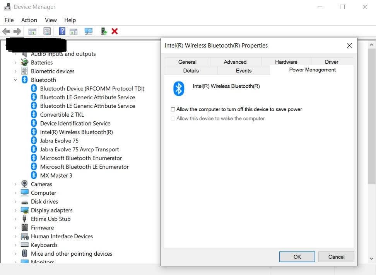Image resolution: width=376 pixels, height=275 pixels.
Task: Click Cancel in the Properties dialog
Action: [336, 257]
